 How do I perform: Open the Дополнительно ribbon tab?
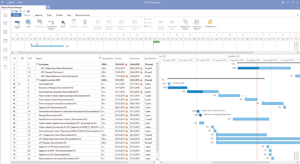[82, 15]
